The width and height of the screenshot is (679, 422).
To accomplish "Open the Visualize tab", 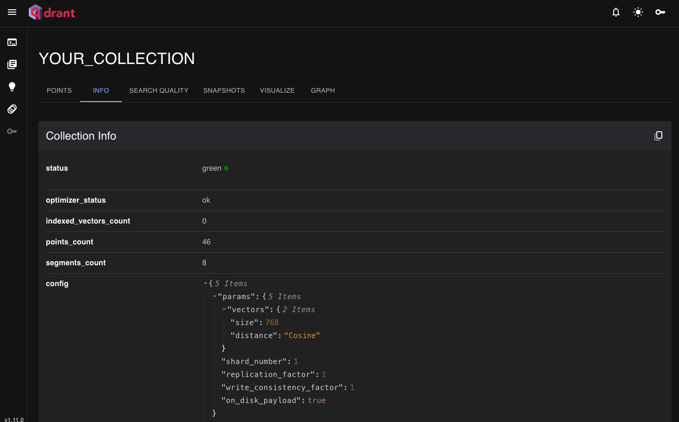I will [277, 90].
